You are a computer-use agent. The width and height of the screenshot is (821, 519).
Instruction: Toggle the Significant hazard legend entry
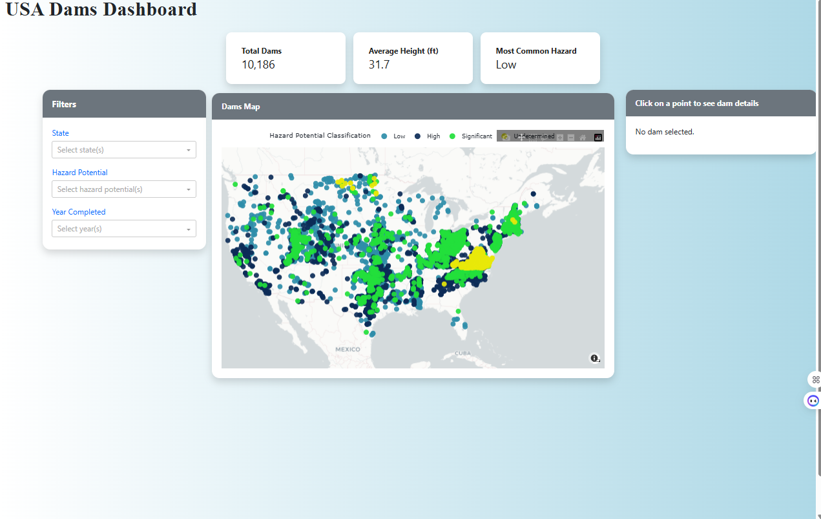coord(470,136)
